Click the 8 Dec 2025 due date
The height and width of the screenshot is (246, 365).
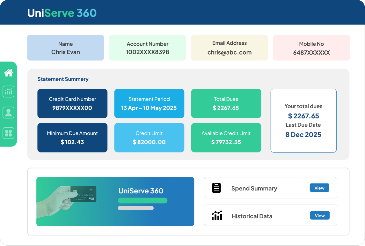[x=303, y=135]
